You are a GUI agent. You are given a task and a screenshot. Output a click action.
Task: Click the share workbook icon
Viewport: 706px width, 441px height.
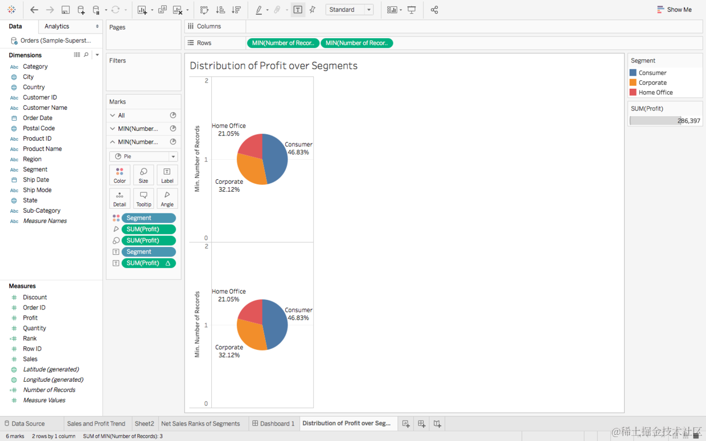tap(434, 10)
